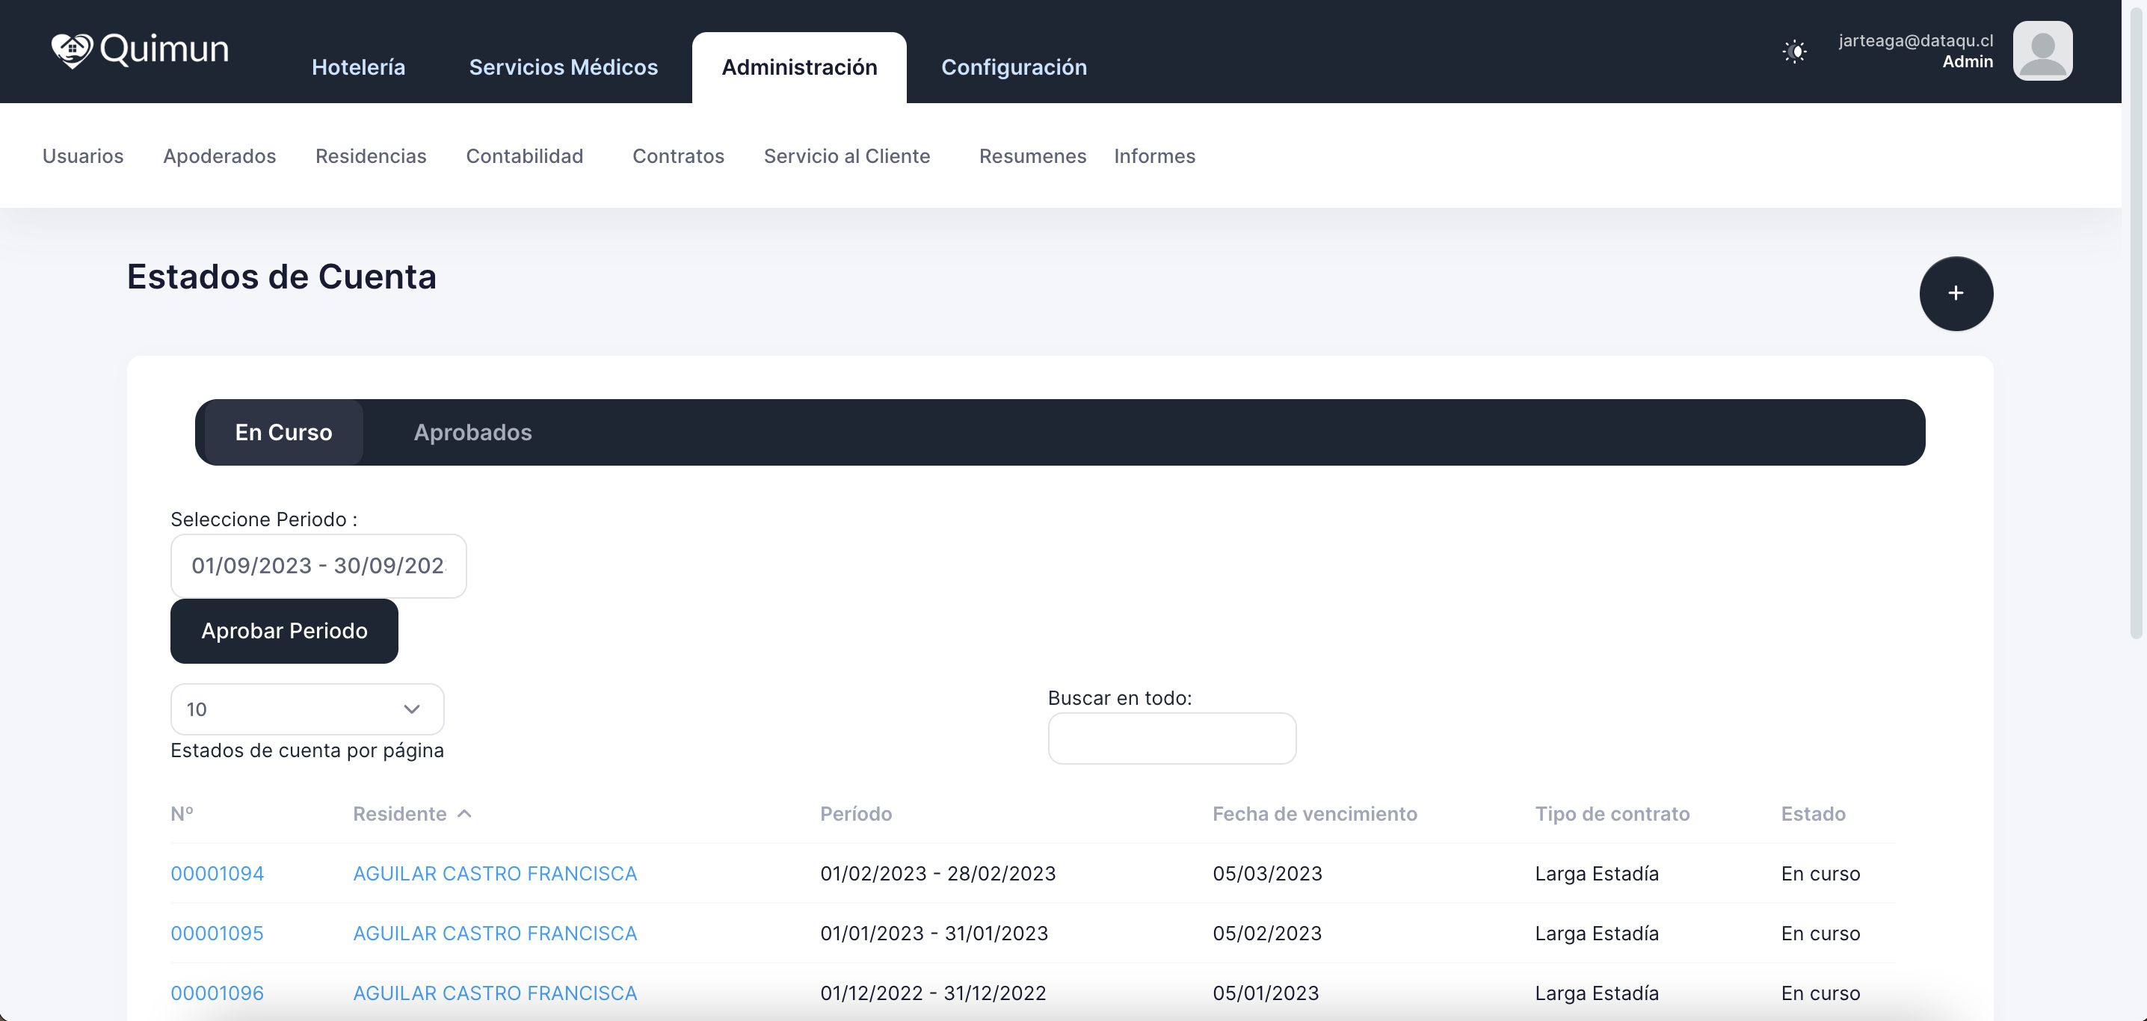Expand the rows-per-page dropdown showing 10

307,709
